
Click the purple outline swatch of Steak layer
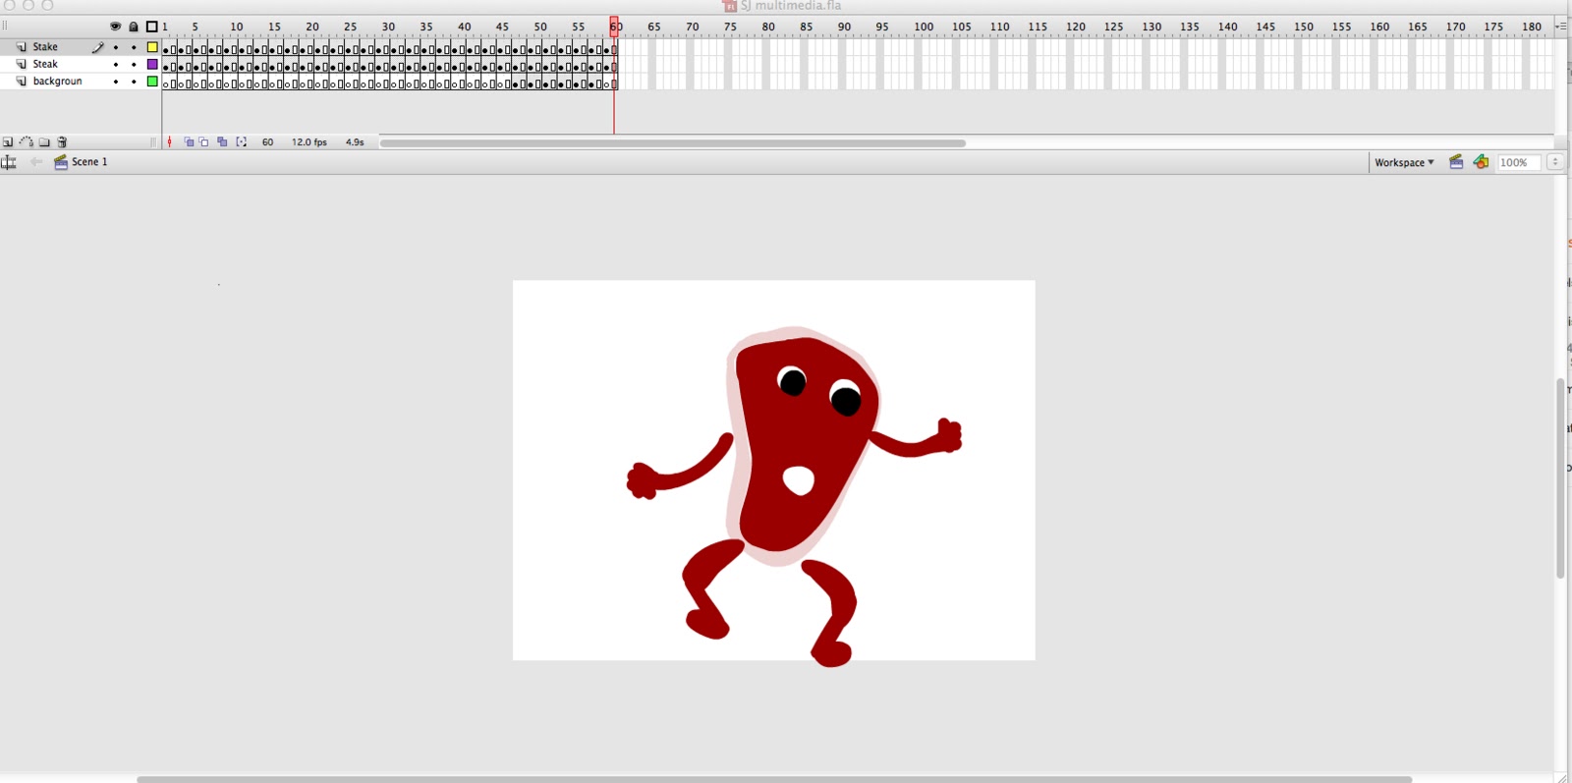coord(152,64)
